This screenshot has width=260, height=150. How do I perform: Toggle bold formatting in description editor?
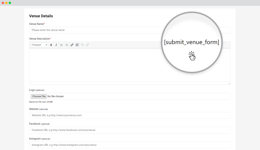[51, 45]
